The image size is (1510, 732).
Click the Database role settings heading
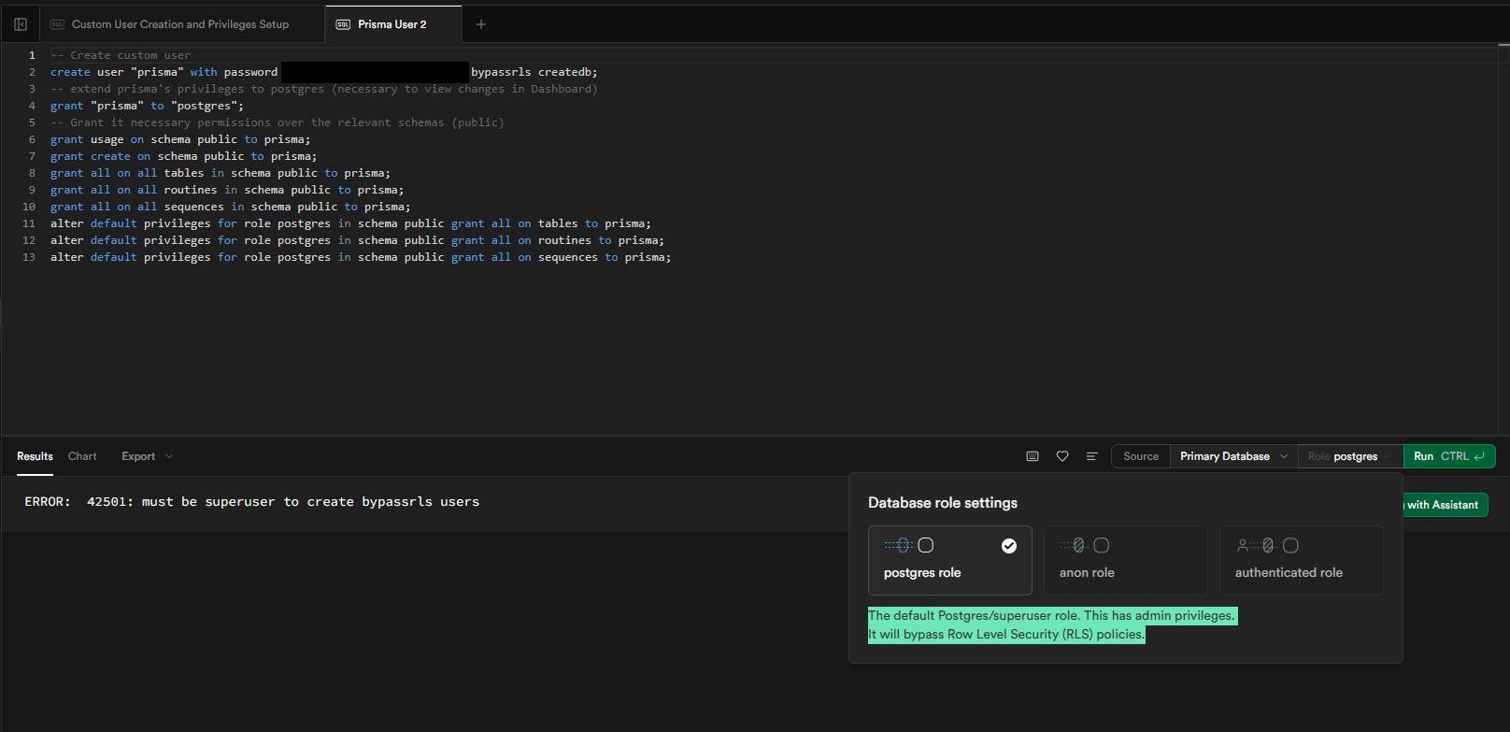tap(943, 503)
